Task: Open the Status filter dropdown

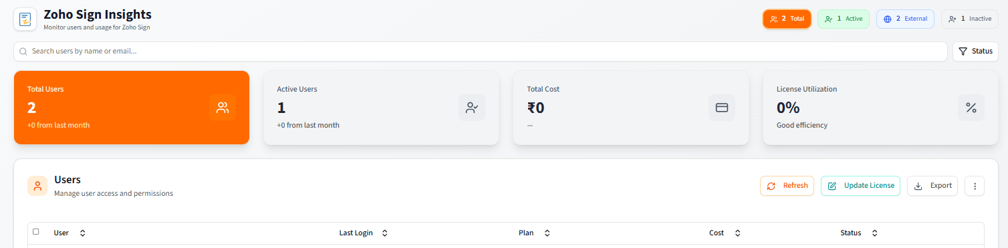Action: tap(975, 51)
